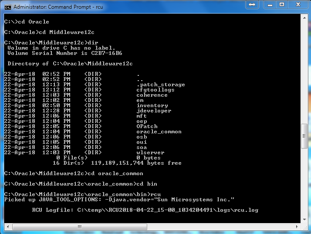Click '119,189,151,744 bytes free' text
Image resolution: width=311 pixels, height=234 pixels.
coord(136,163)
